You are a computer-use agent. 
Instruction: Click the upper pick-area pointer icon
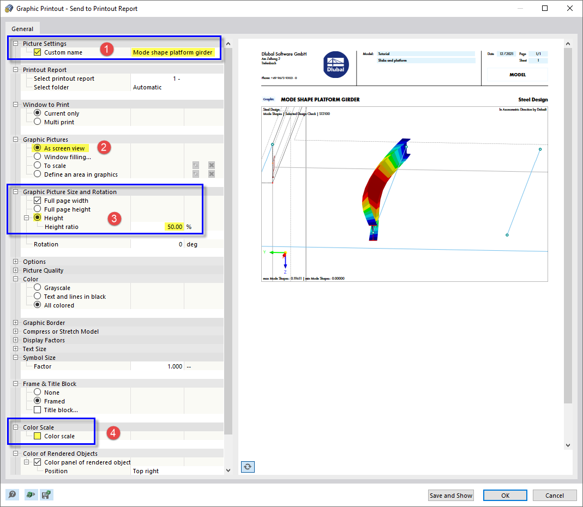click(x=196, y=165)
